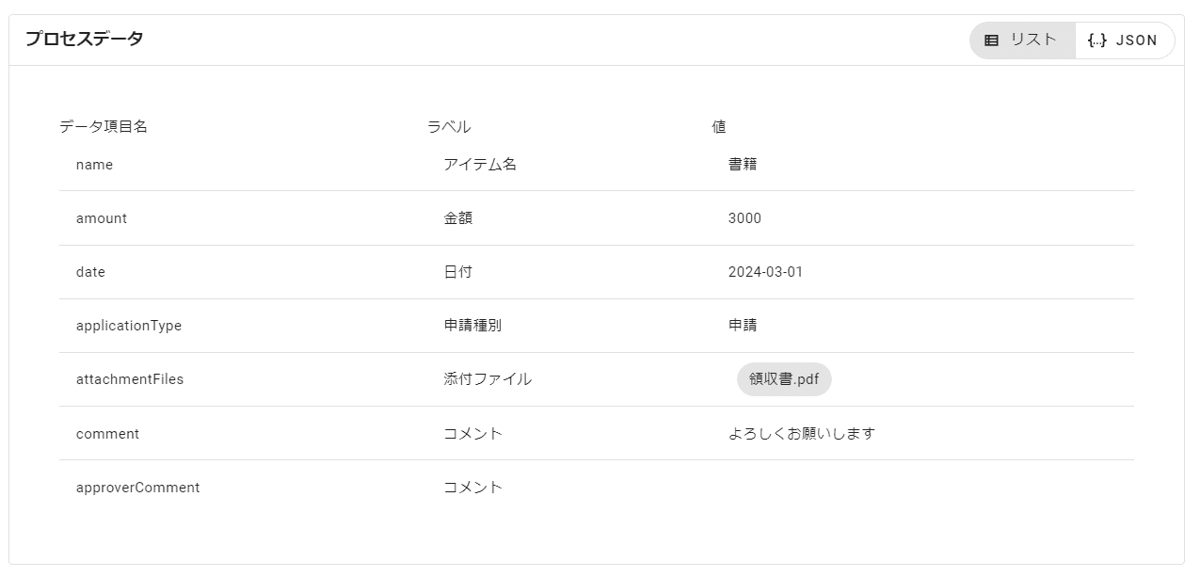Click the データ項目名 column header
The height and width of the screenshot is (577, 1200).
(x=104, y=127)
